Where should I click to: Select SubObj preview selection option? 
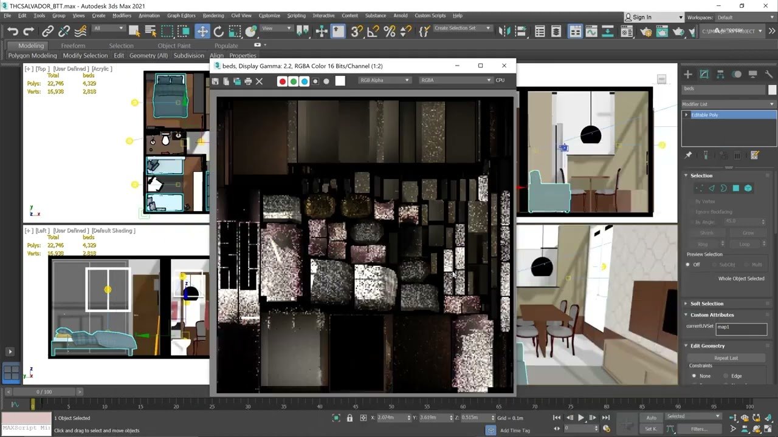click(x=715, y=265)
